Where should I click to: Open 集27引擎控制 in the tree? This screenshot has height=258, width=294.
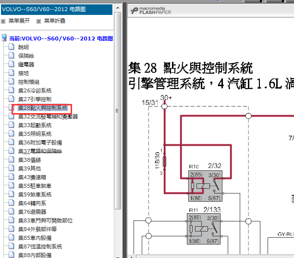coord(35,99)
